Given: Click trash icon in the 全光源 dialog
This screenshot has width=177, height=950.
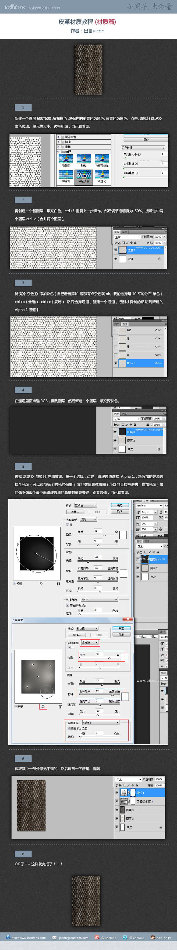Looking at the screenshot, I should tap(60, 707).
